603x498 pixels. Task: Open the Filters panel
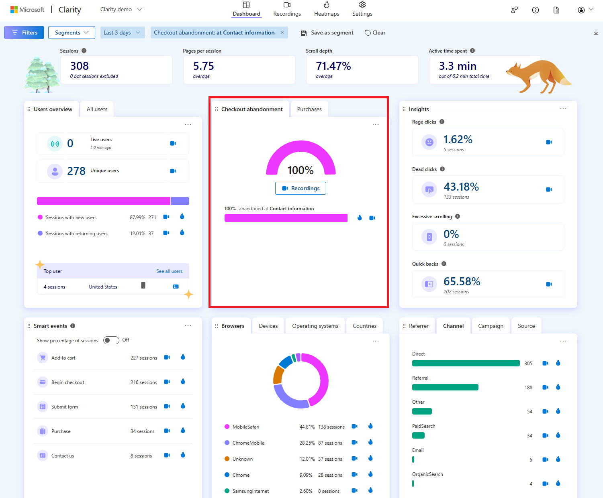click(24, 33)
